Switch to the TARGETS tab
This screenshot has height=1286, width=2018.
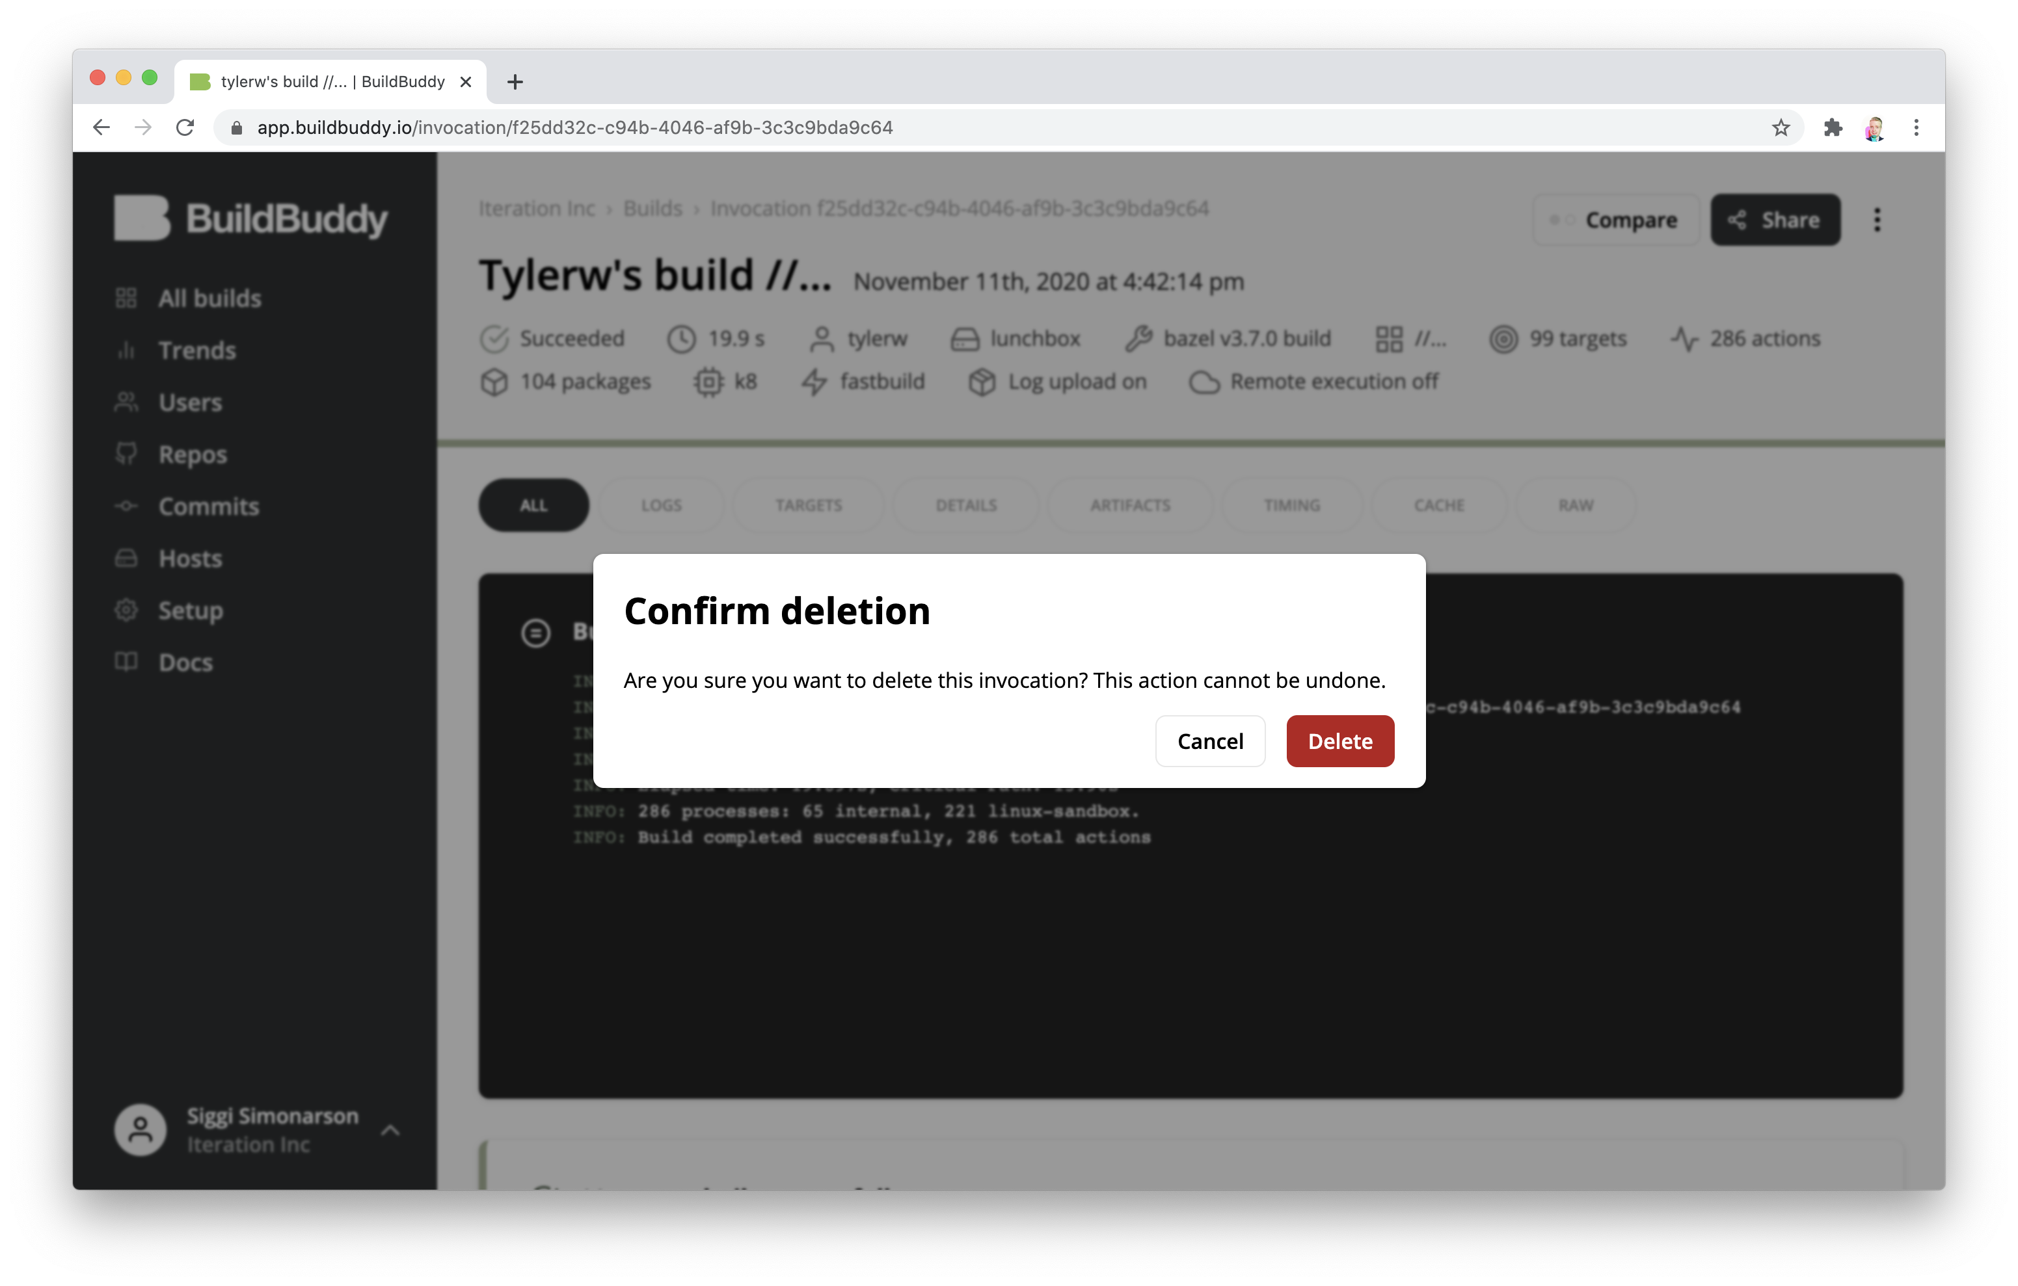[808, 505]
